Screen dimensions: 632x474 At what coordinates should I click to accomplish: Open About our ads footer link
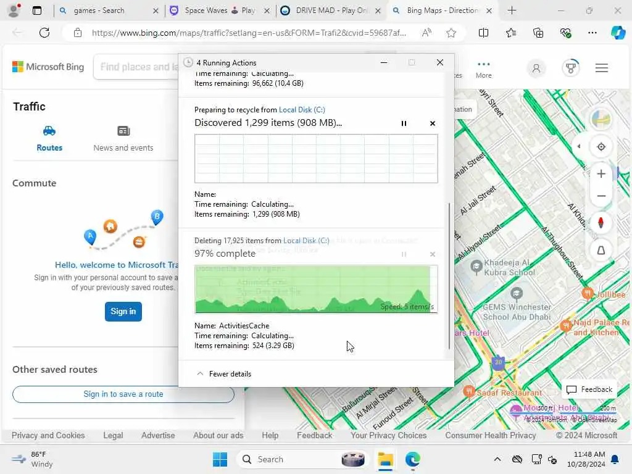[x=218, y=435]
